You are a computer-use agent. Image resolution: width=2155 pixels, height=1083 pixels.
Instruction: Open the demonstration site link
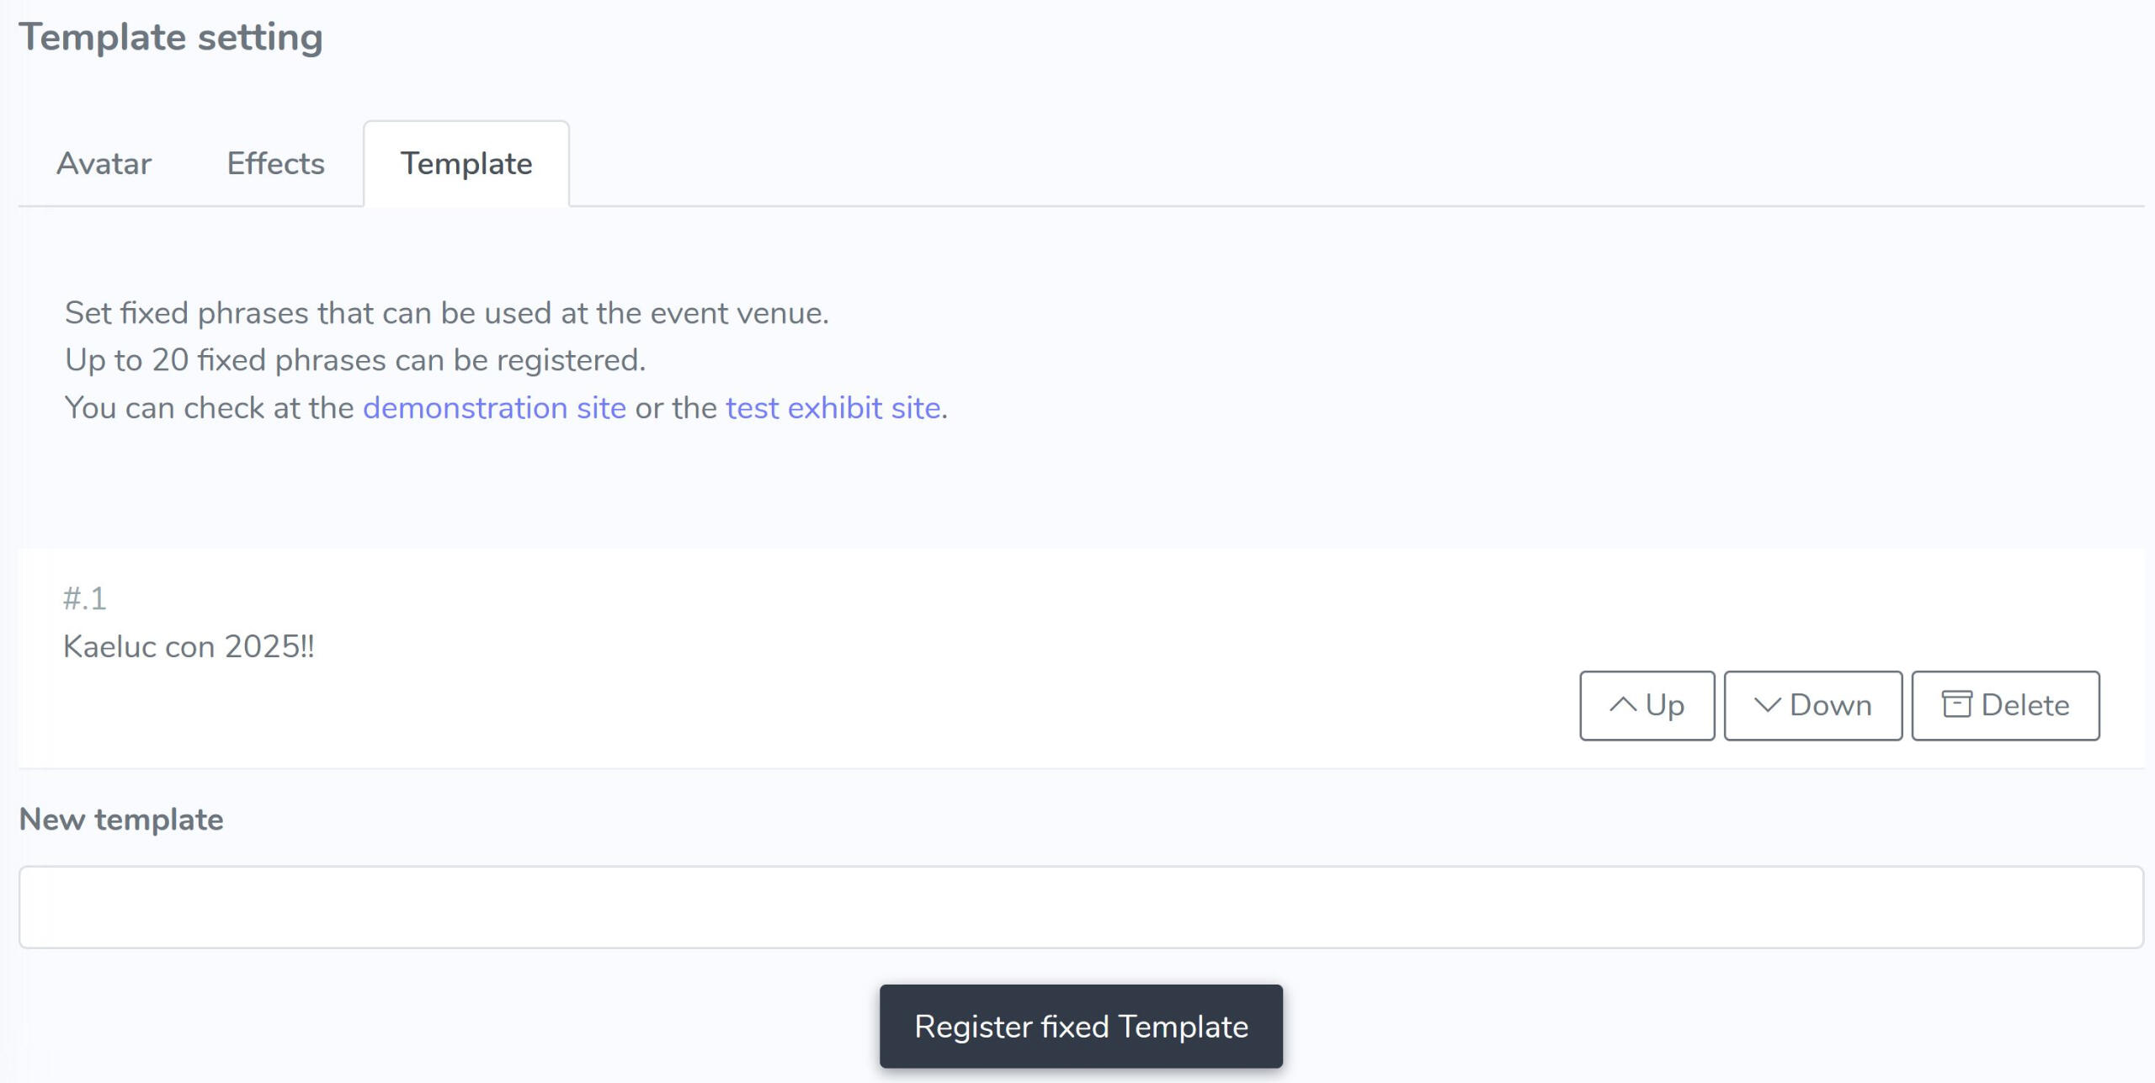(x=494, y=408)
